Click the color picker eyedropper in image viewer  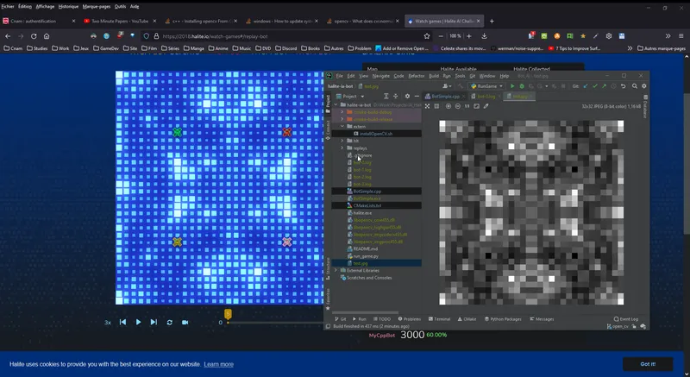click(486, 106)
